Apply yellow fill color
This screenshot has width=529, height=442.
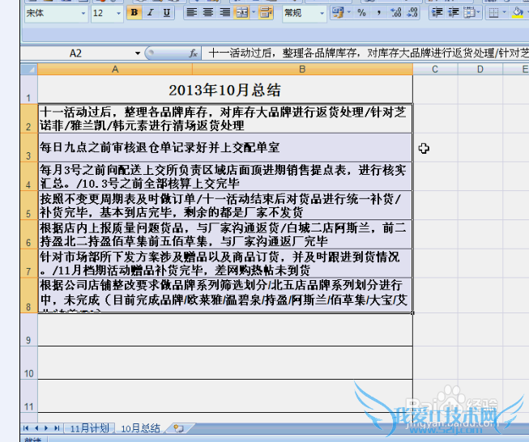tap(518, 13)
